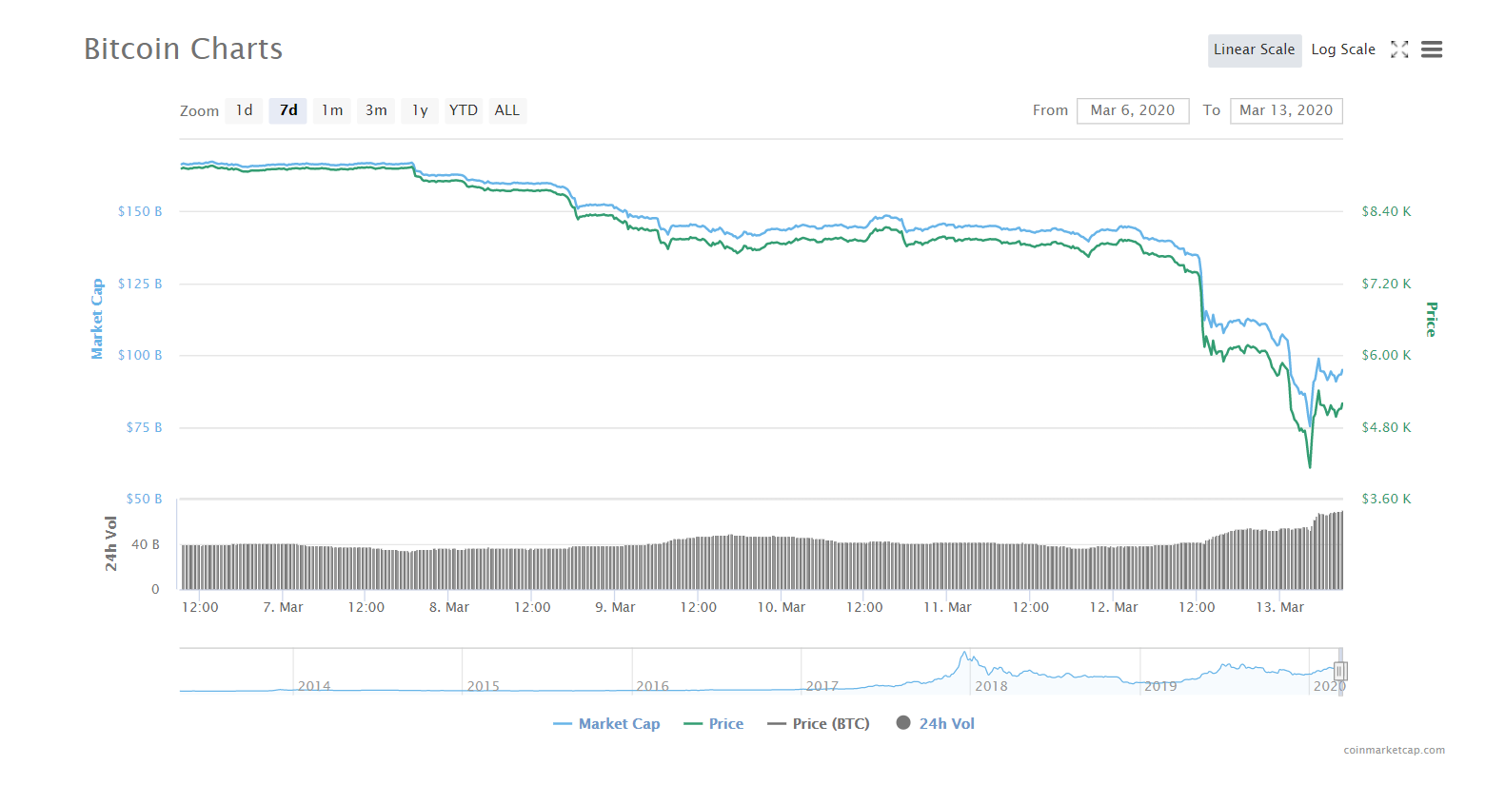Click the $3.60 K price axis label
Viewport: 1485px width, 785px height.
coord(1386,499)
